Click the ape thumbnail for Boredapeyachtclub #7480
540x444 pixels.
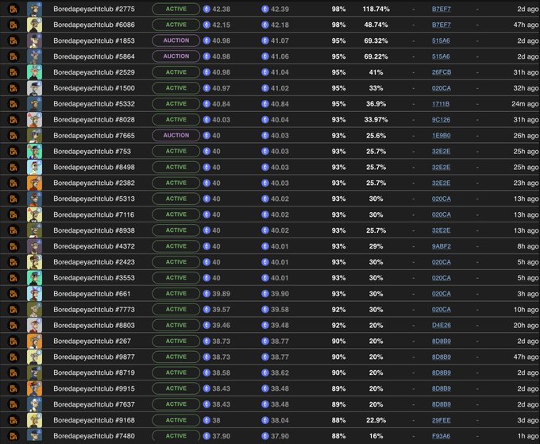pyautogui.click(x=34, y=436)
